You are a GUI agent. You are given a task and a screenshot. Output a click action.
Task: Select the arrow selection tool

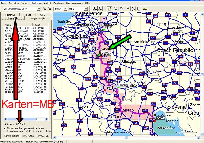pos(138,9)
